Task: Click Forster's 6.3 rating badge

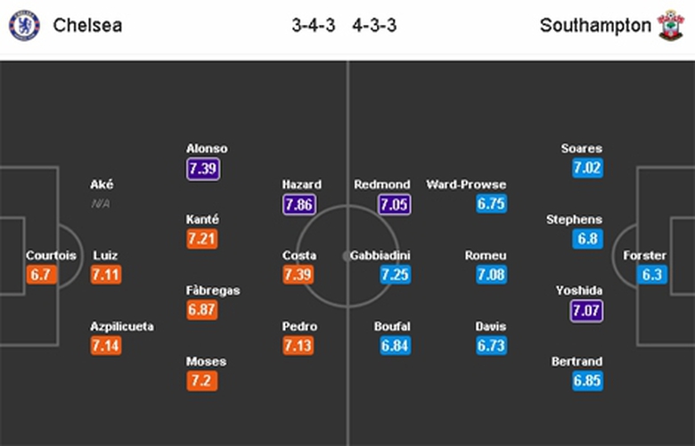Action: click(652, 275)
